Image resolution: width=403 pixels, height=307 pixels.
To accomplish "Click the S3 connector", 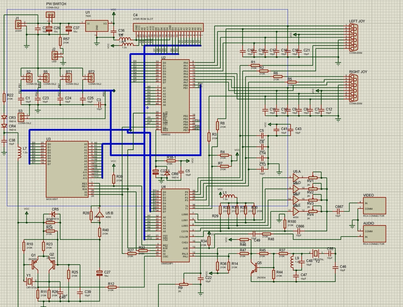I will pos(21,118).
